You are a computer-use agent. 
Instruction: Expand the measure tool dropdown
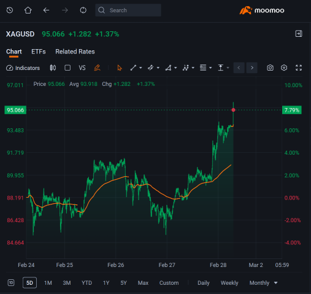pos(228,68)
